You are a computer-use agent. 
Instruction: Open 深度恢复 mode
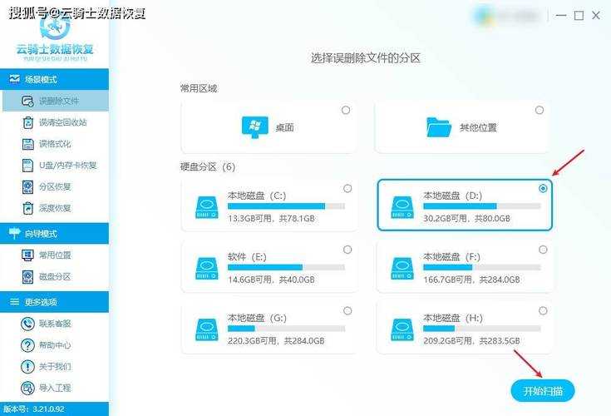(x=54, y=208)
